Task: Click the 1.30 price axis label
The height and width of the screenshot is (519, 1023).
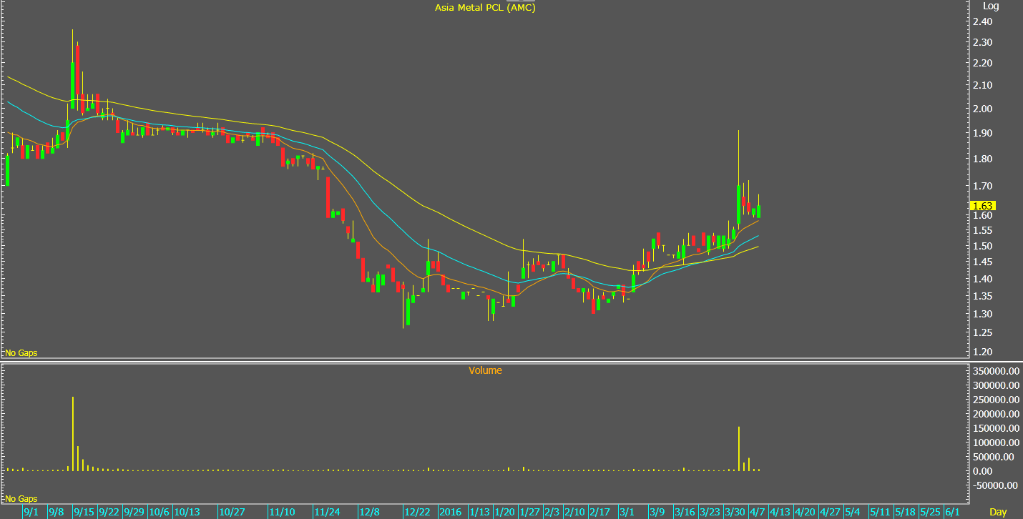Action: 982,315
